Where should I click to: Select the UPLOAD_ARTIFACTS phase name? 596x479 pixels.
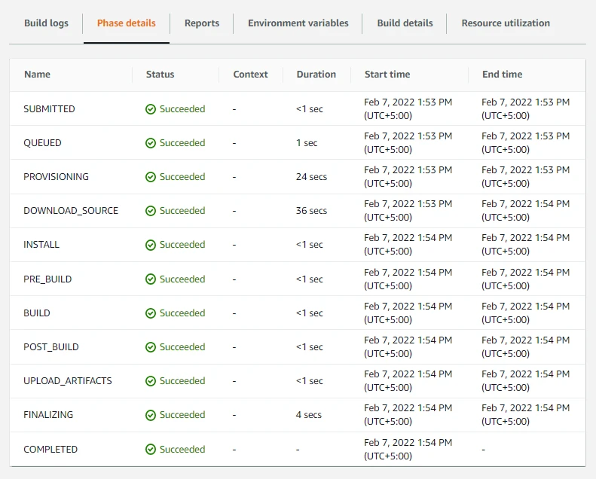click(x=68, y=381)
